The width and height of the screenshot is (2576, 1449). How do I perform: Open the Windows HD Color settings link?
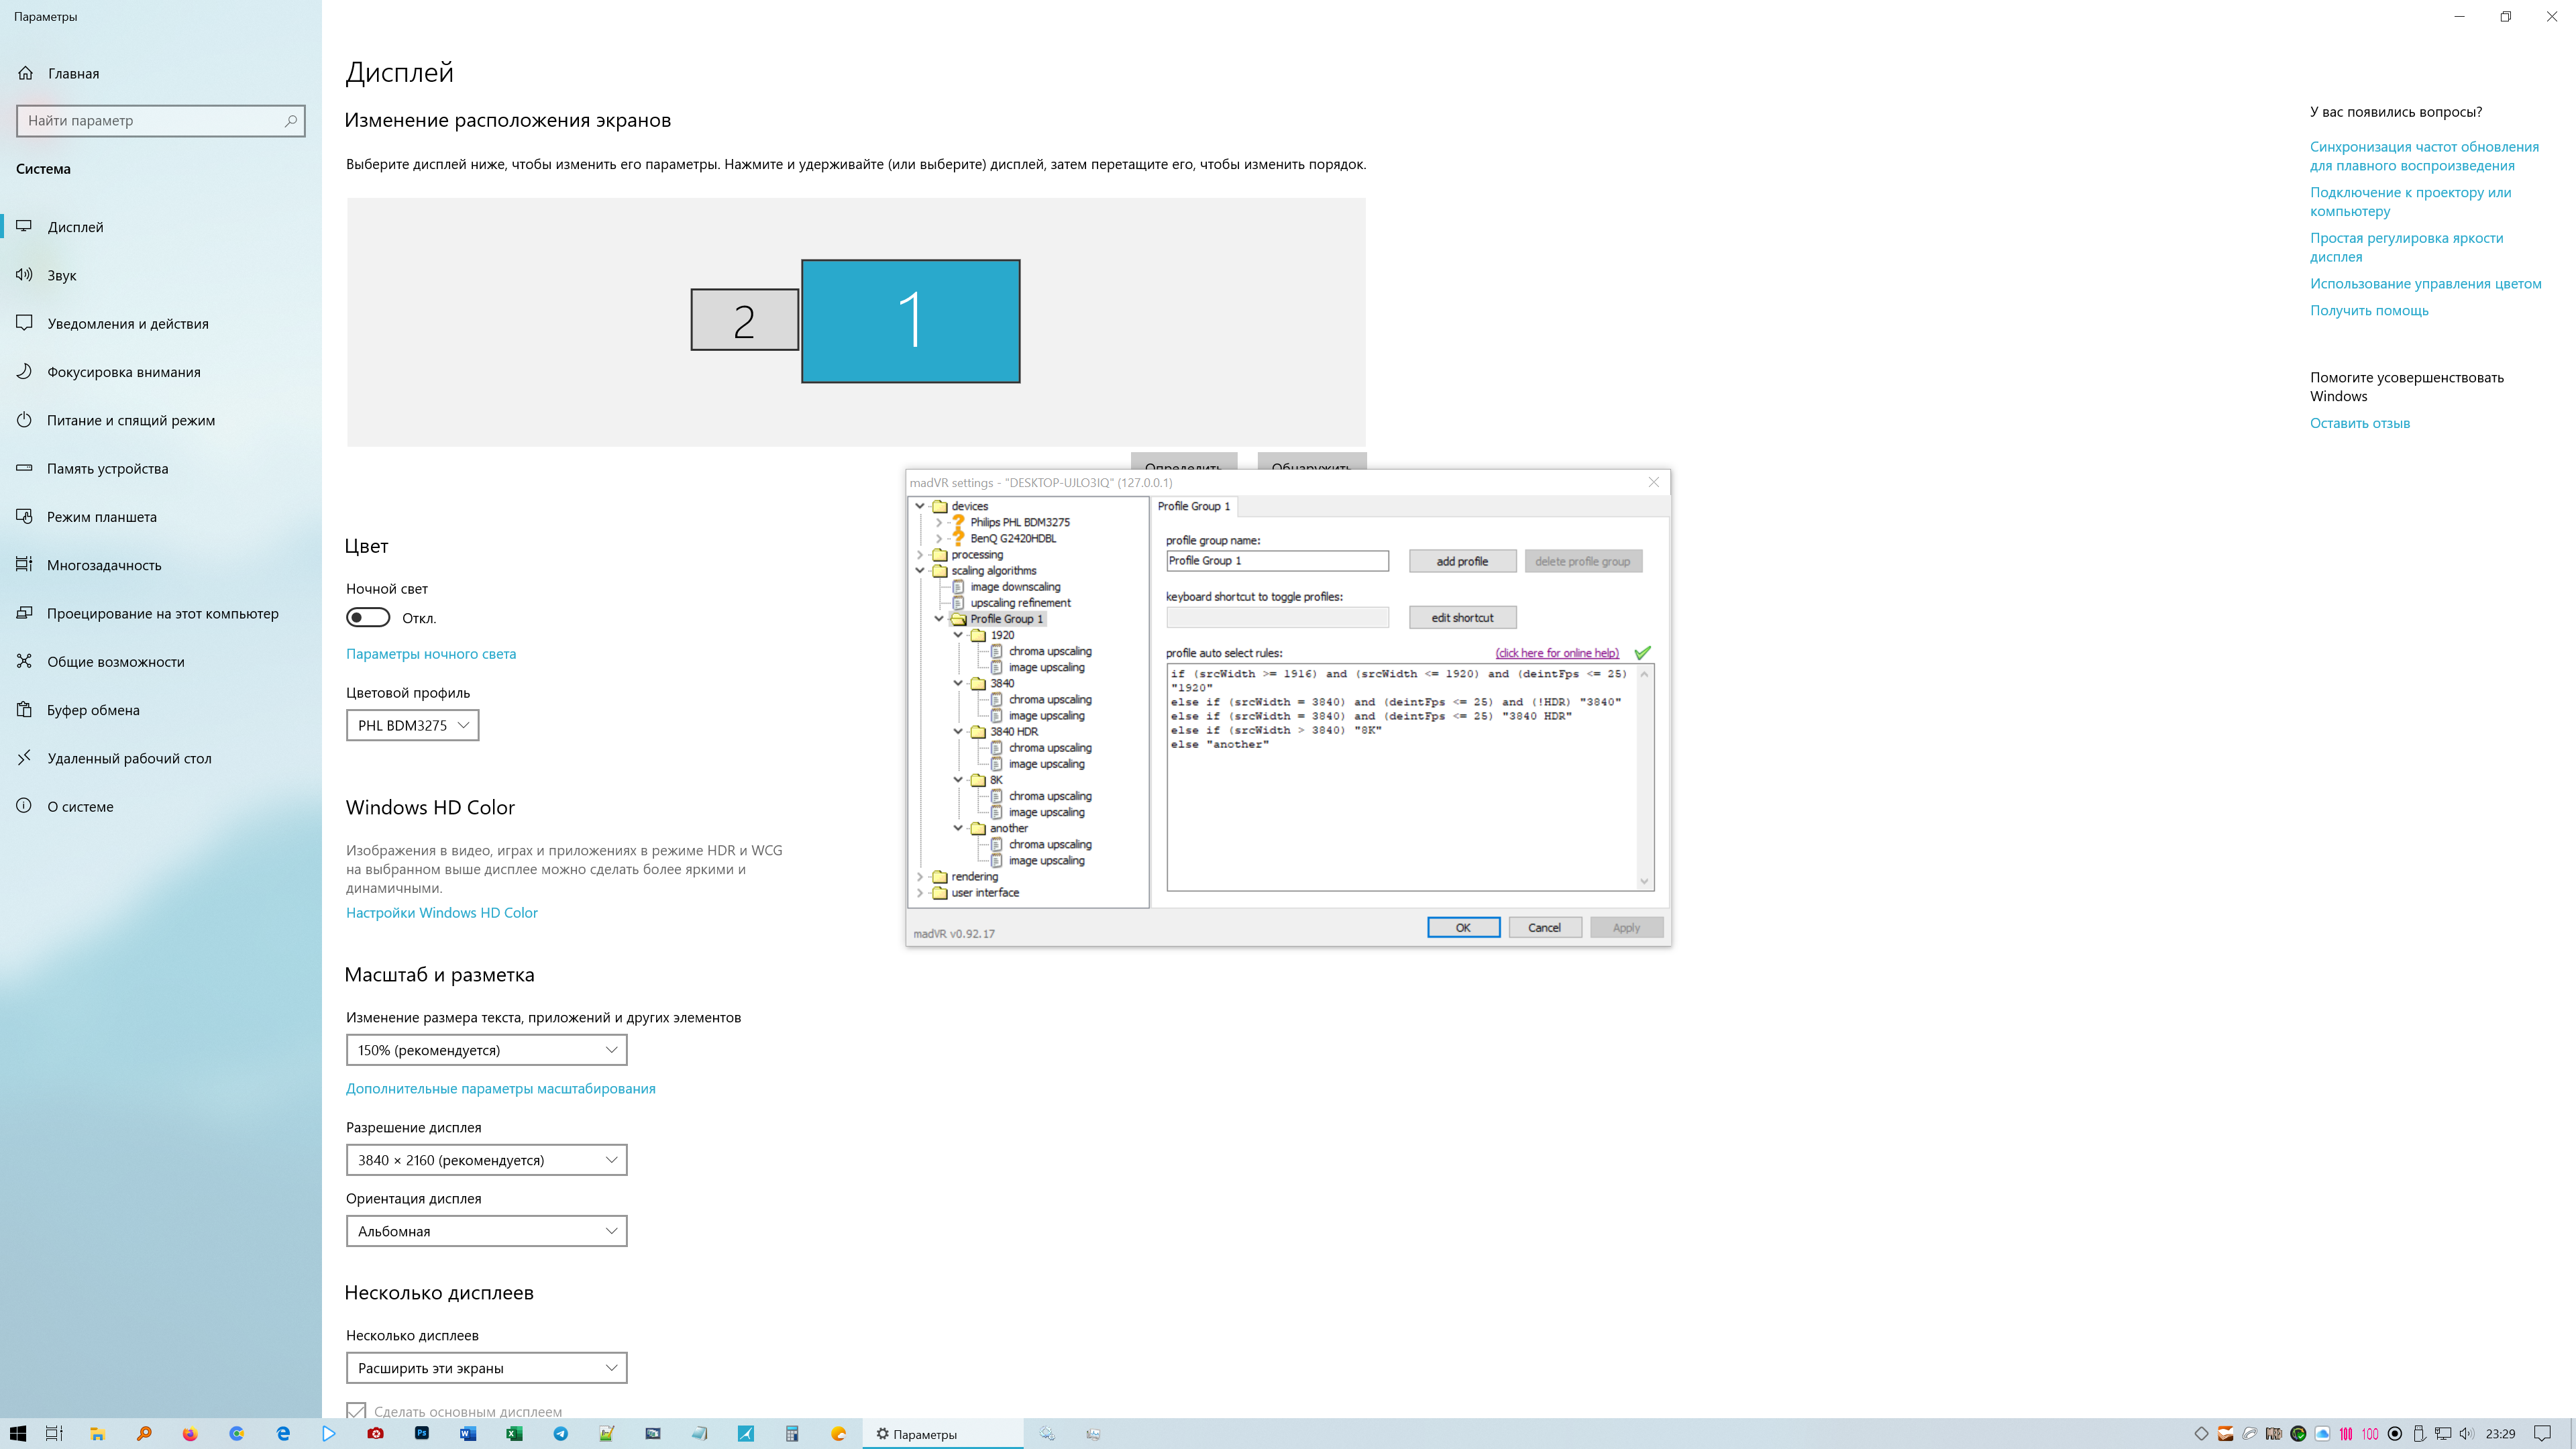pos(441,912)
